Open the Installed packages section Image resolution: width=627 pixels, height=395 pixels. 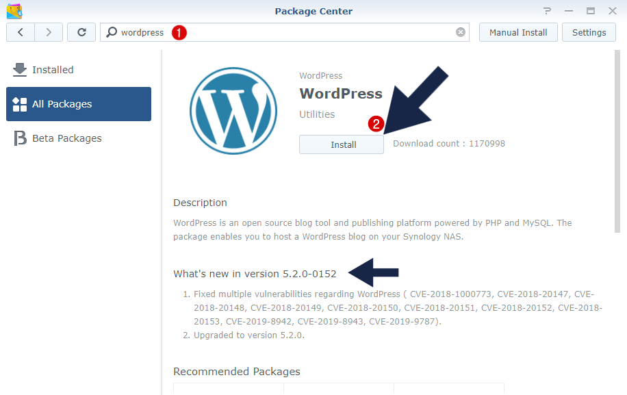[79, 70]
